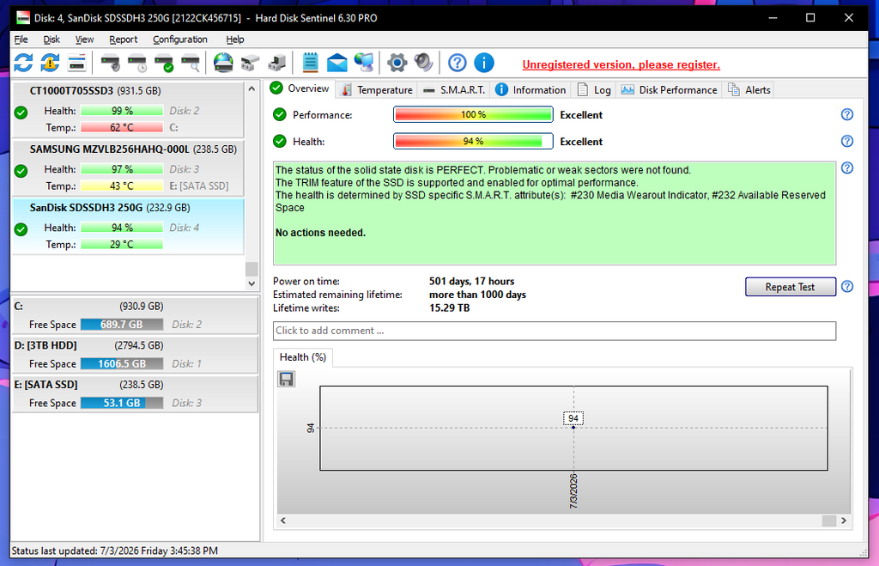Click the refresh icon with yellow warning sign
This screenshot has height=566, width=879.
[x=50, y=63]
